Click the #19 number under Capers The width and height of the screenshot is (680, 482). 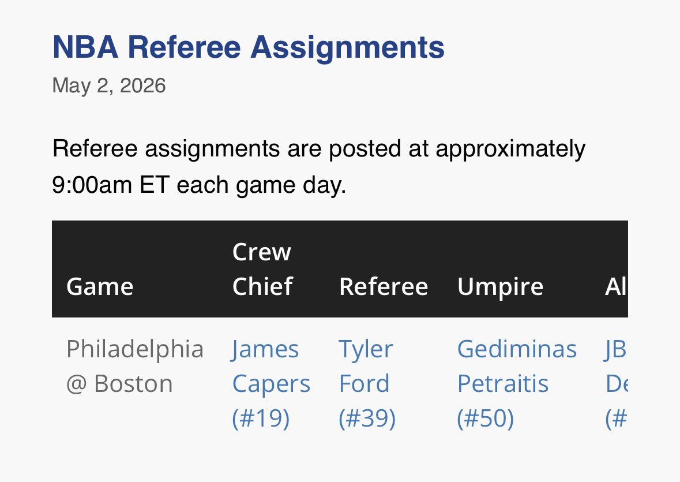261,419
